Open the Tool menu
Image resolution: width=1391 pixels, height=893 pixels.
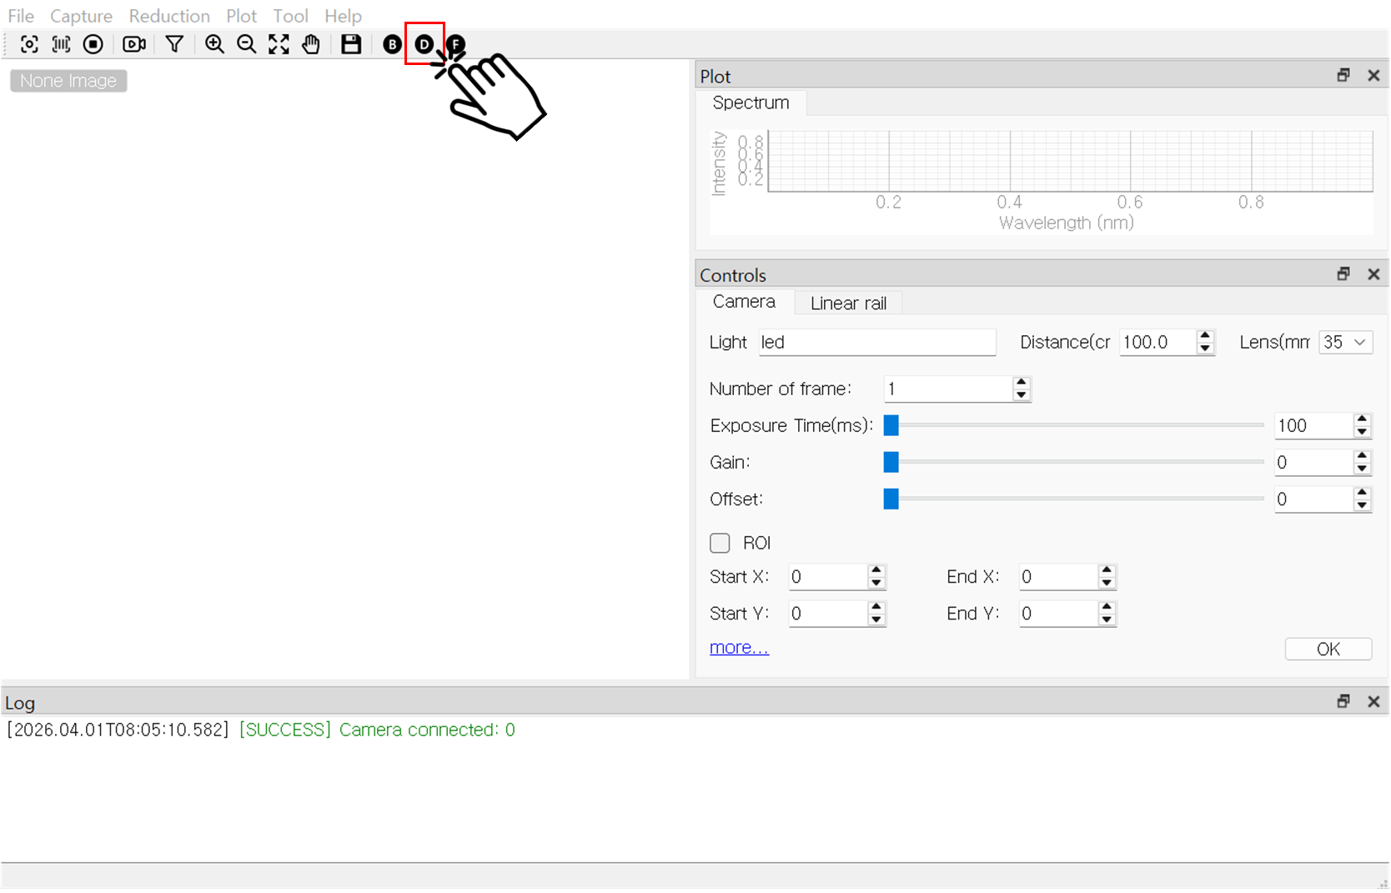[290, 16]
